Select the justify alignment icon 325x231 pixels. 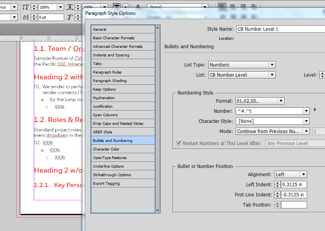pos(253,5)
